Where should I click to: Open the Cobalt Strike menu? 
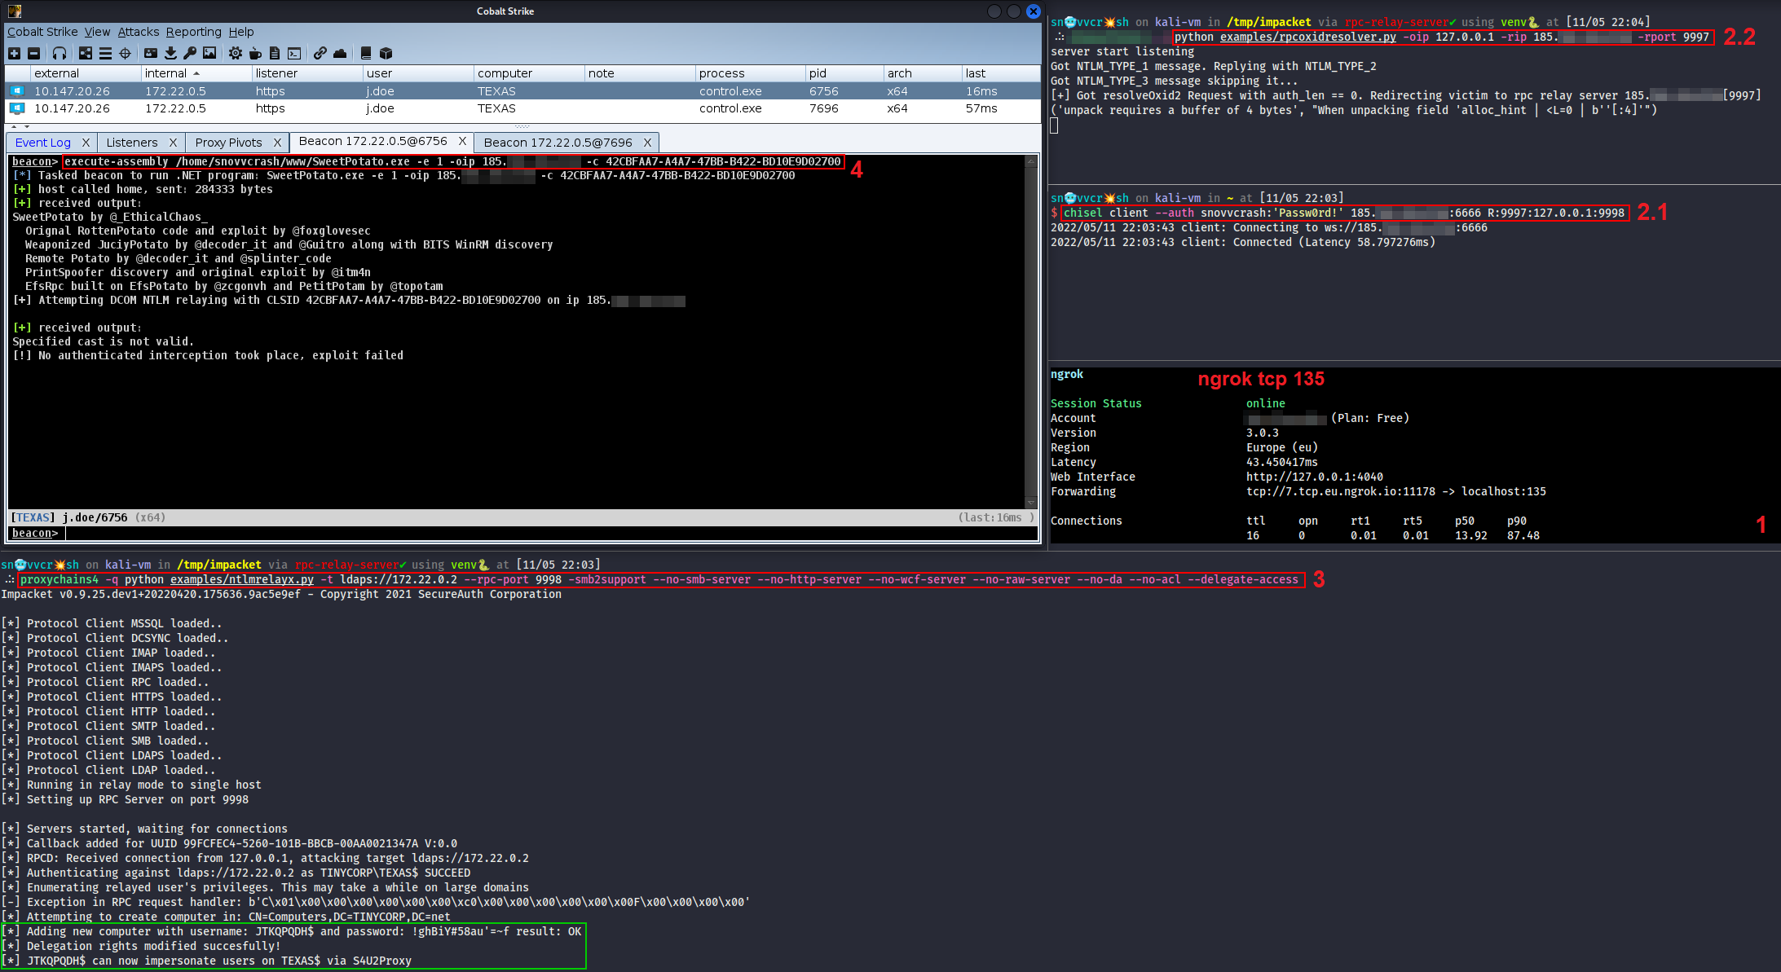42,32
